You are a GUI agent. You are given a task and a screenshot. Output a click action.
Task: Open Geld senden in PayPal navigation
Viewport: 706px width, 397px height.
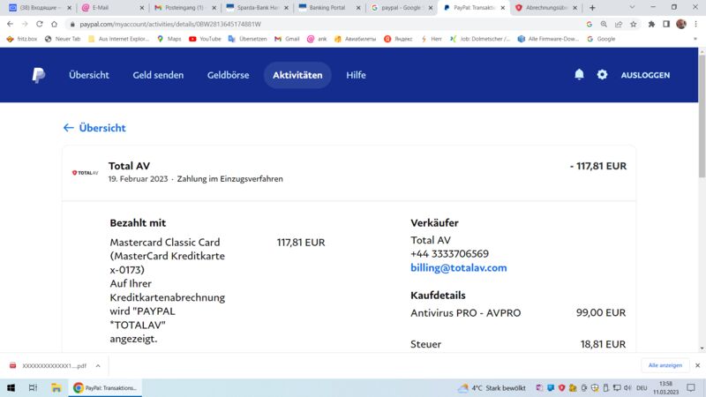pyautogui.click(x=158, y=75)
